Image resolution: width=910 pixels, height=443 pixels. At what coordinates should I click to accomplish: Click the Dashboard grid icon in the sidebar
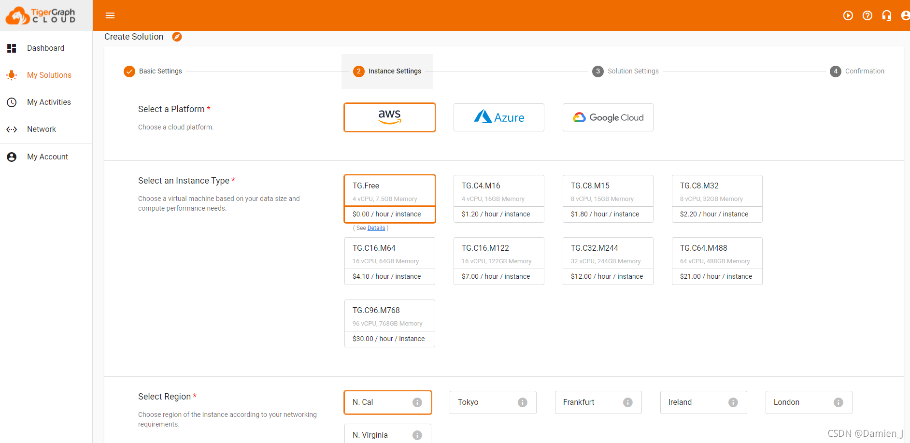click(12, 48)
